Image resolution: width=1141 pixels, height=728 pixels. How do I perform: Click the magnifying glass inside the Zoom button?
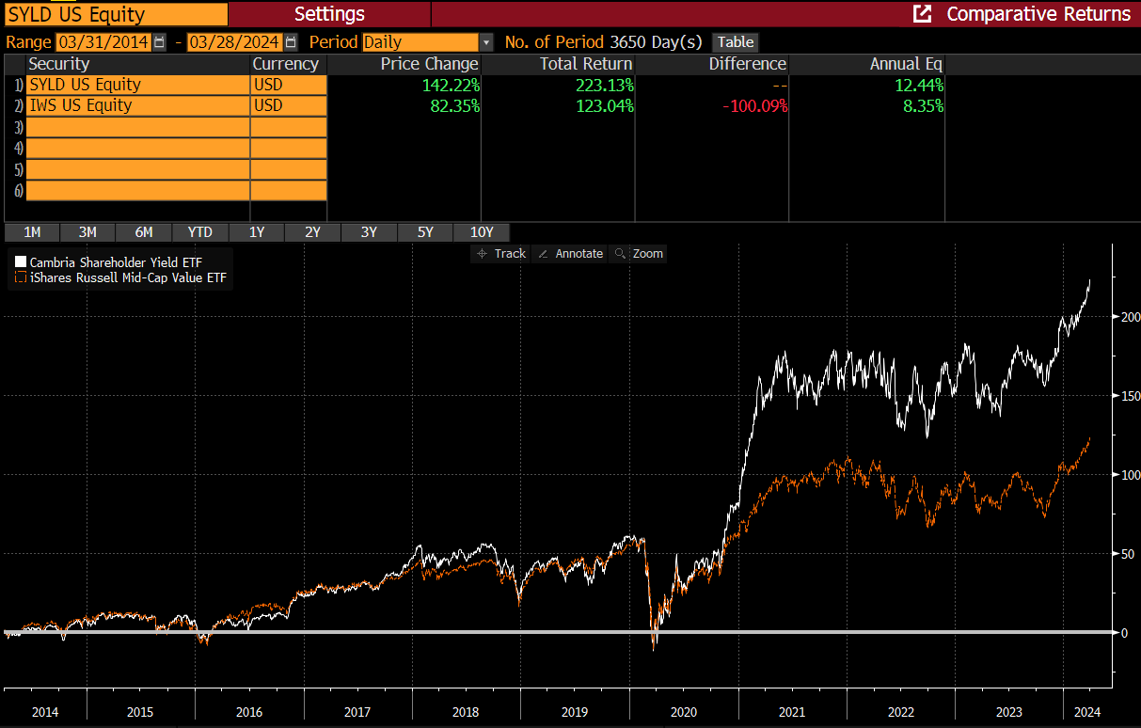620,253
